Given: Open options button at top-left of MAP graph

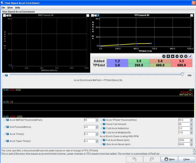Looking at the screenshot, I should 4,15.
